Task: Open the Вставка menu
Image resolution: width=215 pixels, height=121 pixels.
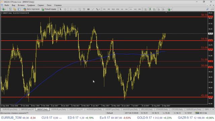Action: (21, 5)
